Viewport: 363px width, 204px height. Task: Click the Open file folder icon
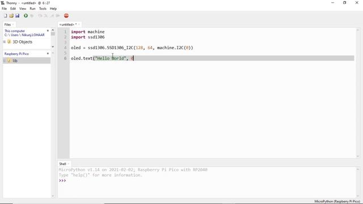[x=11, y=16]
